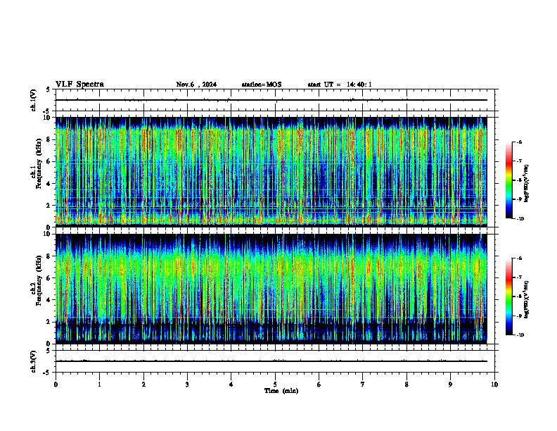Click the ch.1 spectrogram color scale bar
The height and width of the screenshot is (431, 557).
tap(508, 180)
